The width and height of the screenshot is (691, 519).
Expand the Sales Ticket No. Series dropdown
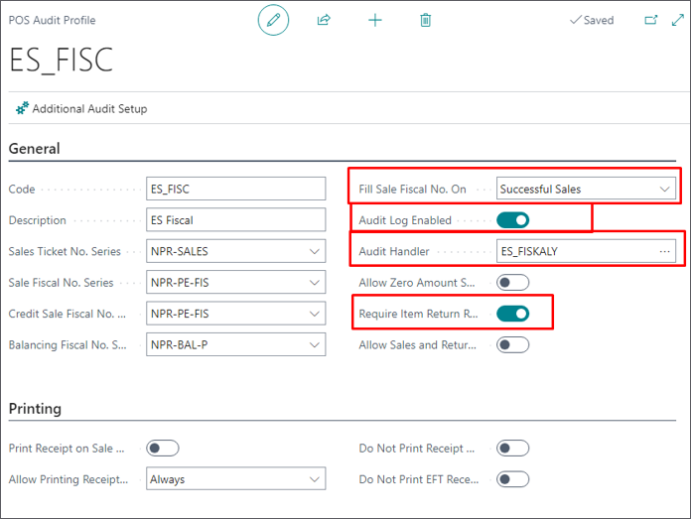point(235,252)
